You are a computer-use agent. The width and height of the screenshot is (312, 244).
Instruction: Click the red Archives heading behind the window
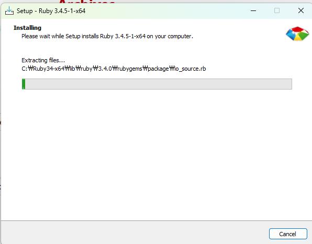[x=87, y=2]
